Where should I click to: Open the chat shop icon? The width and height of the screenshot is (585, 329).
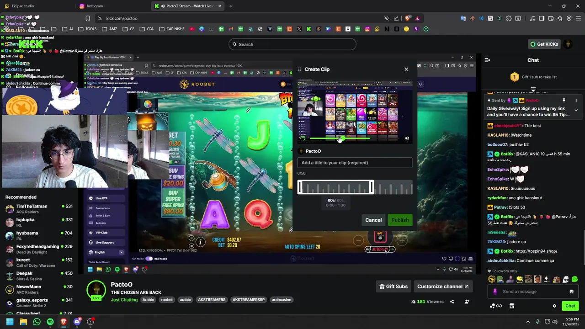click(x=512, y=306)
